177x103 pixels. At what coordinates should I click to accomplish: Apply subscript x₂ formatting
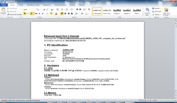pos(39,14)
